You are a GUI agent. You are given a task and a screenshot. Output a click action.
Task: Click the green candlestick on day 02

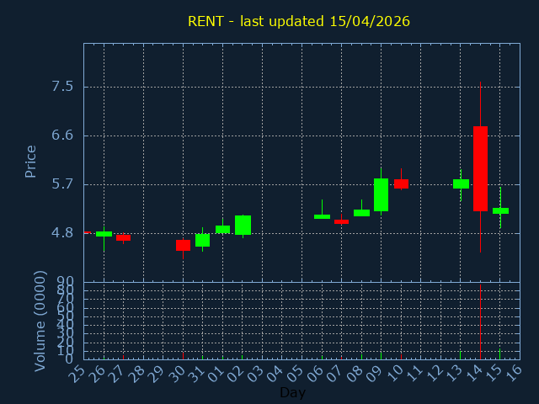click(x=243, y=225)
